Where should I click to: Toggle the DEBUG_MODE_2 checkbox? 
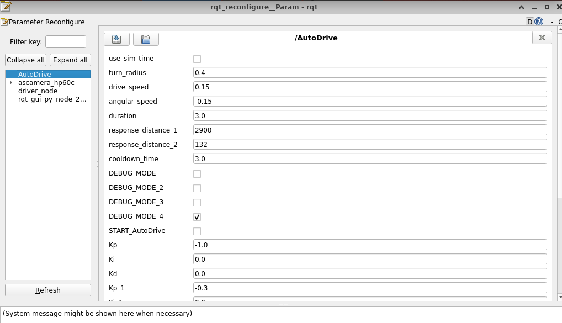197,188
